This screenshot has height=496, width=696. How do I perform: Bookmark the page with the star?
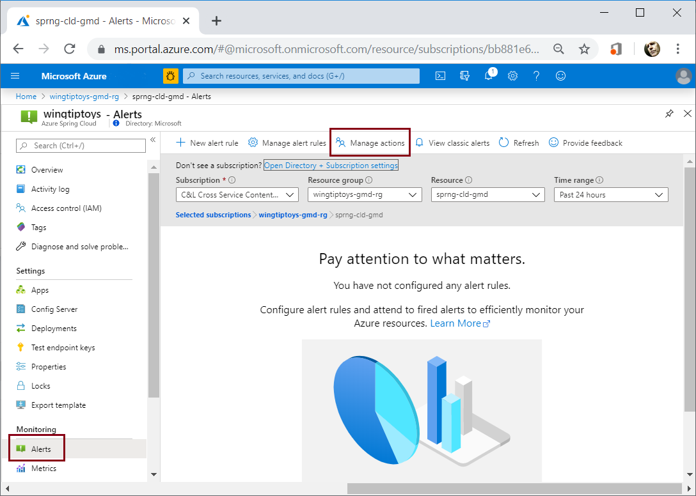tap(584, 49)
